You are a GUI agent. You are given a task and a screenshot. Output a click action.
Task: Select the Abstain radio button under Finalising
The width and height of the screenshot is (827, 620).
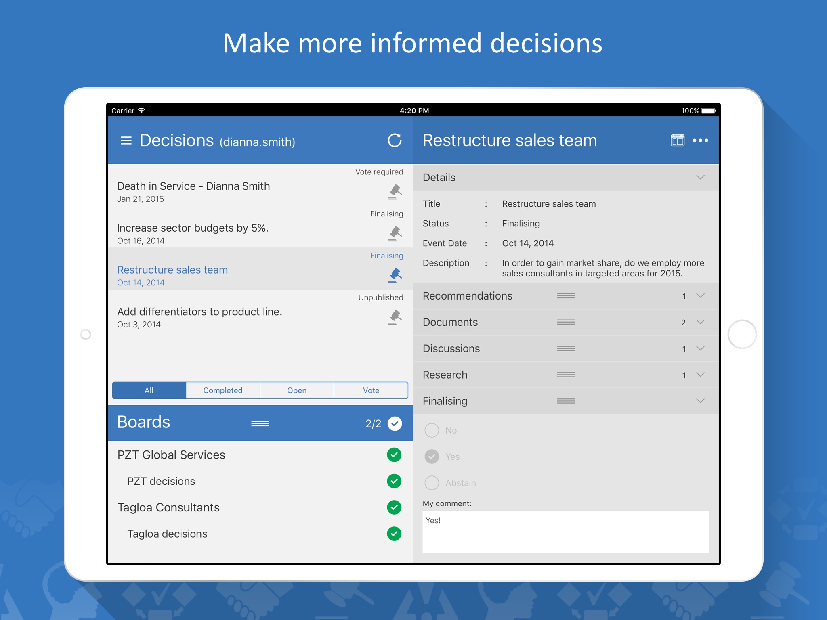(x=432, y=482)
